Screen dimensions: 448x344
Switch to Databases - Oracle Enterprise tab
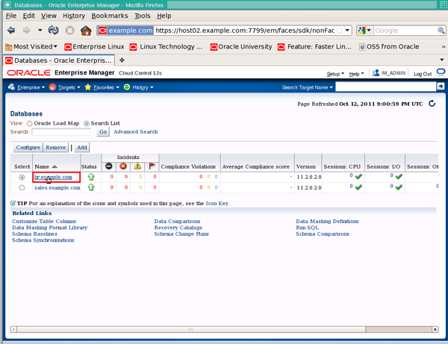tap(58, 60)
